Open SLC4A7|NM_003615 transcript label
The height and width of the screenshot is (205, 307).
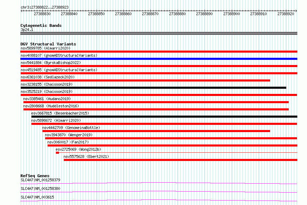click(x=37, y=197)
